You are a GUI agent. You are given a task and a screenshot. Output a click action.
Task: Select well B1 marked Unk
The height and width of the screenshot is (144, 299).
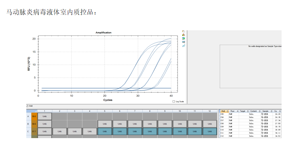coord(44,124)
